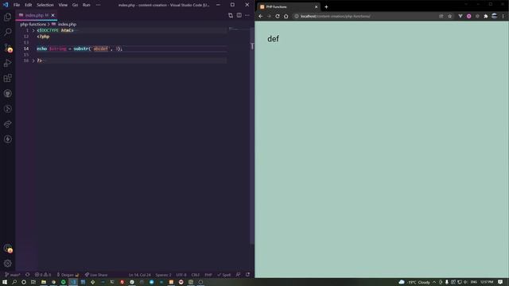The width and height of the screenshot is (509, 286).
Task: Open the View menu
Action: (x=63, y=5)
